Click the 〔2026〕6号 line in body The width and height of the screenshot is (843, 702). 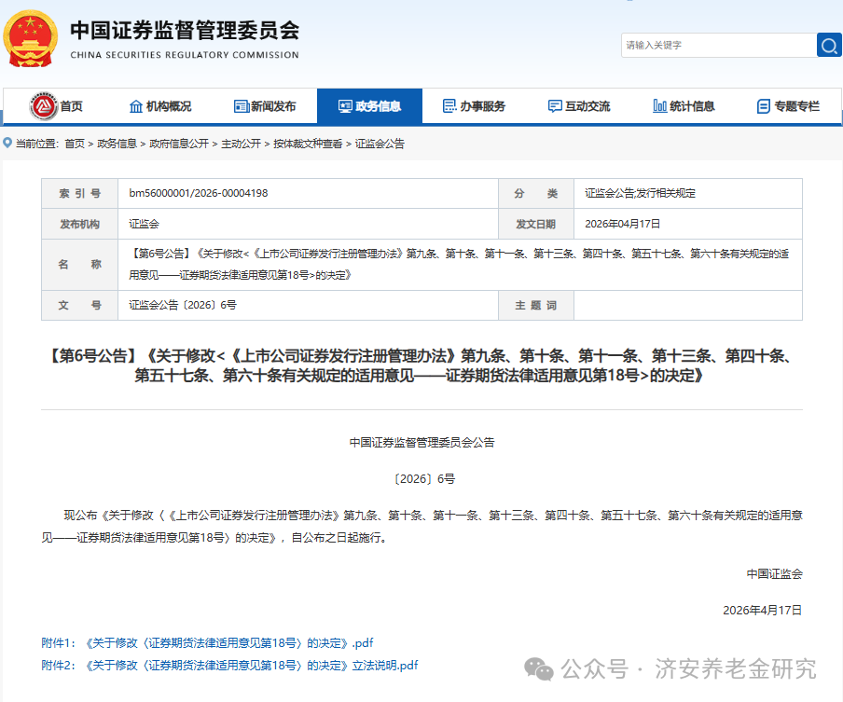pos(422,479)
